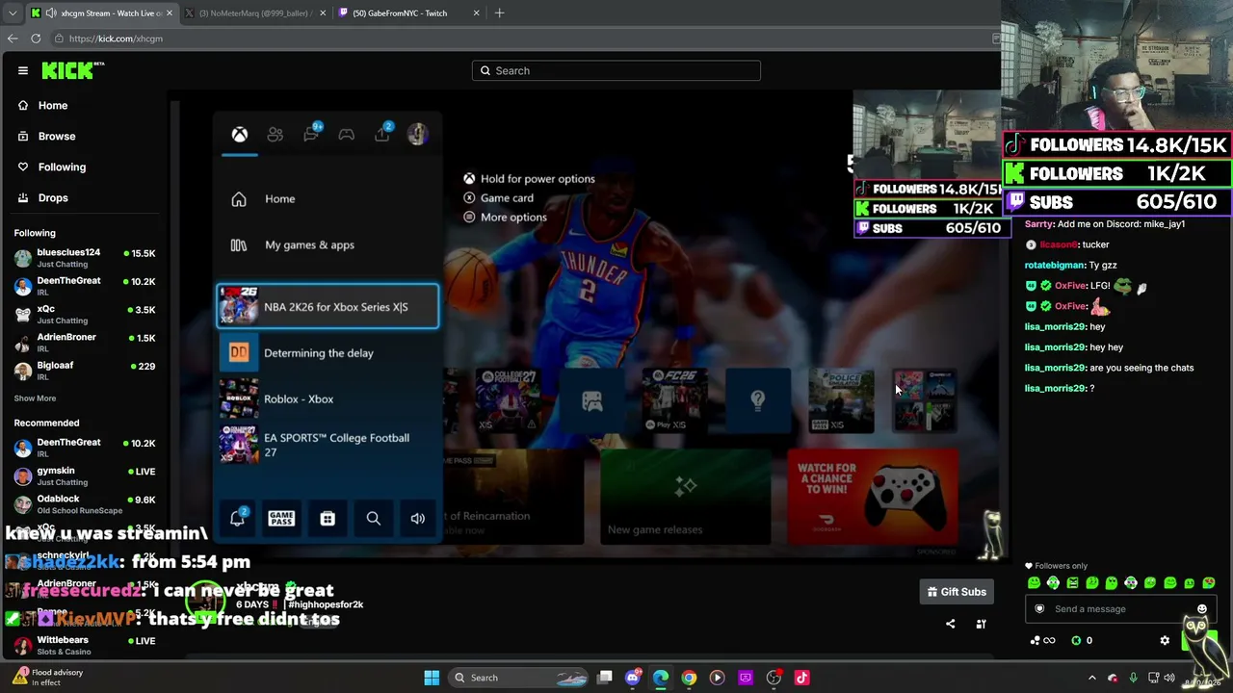The width and height of the screenshot is (1233, 693).
Task: Select Home in the Xbox guide
Action: tap(328, 198)
